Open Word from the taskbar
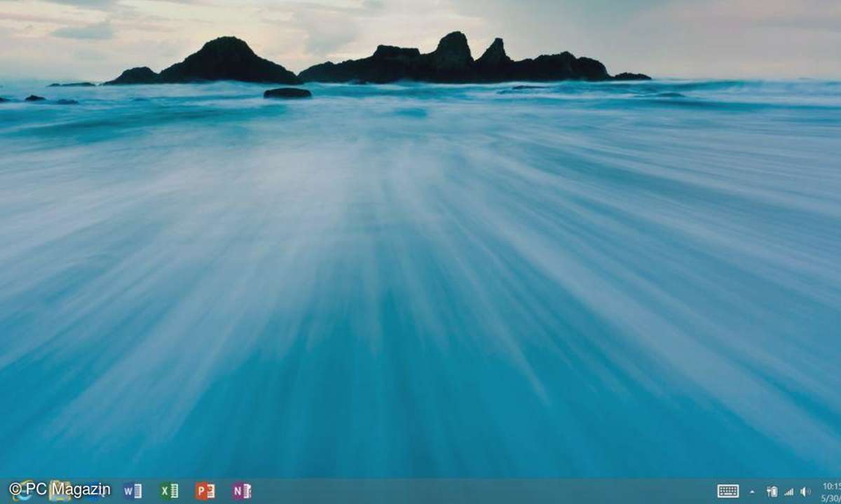The height and width of the screenshot is (504, 841). point(132,491)
